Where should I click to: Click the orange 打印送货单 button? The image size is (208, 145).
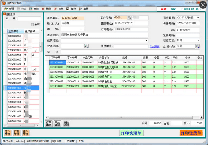point(191,133)
